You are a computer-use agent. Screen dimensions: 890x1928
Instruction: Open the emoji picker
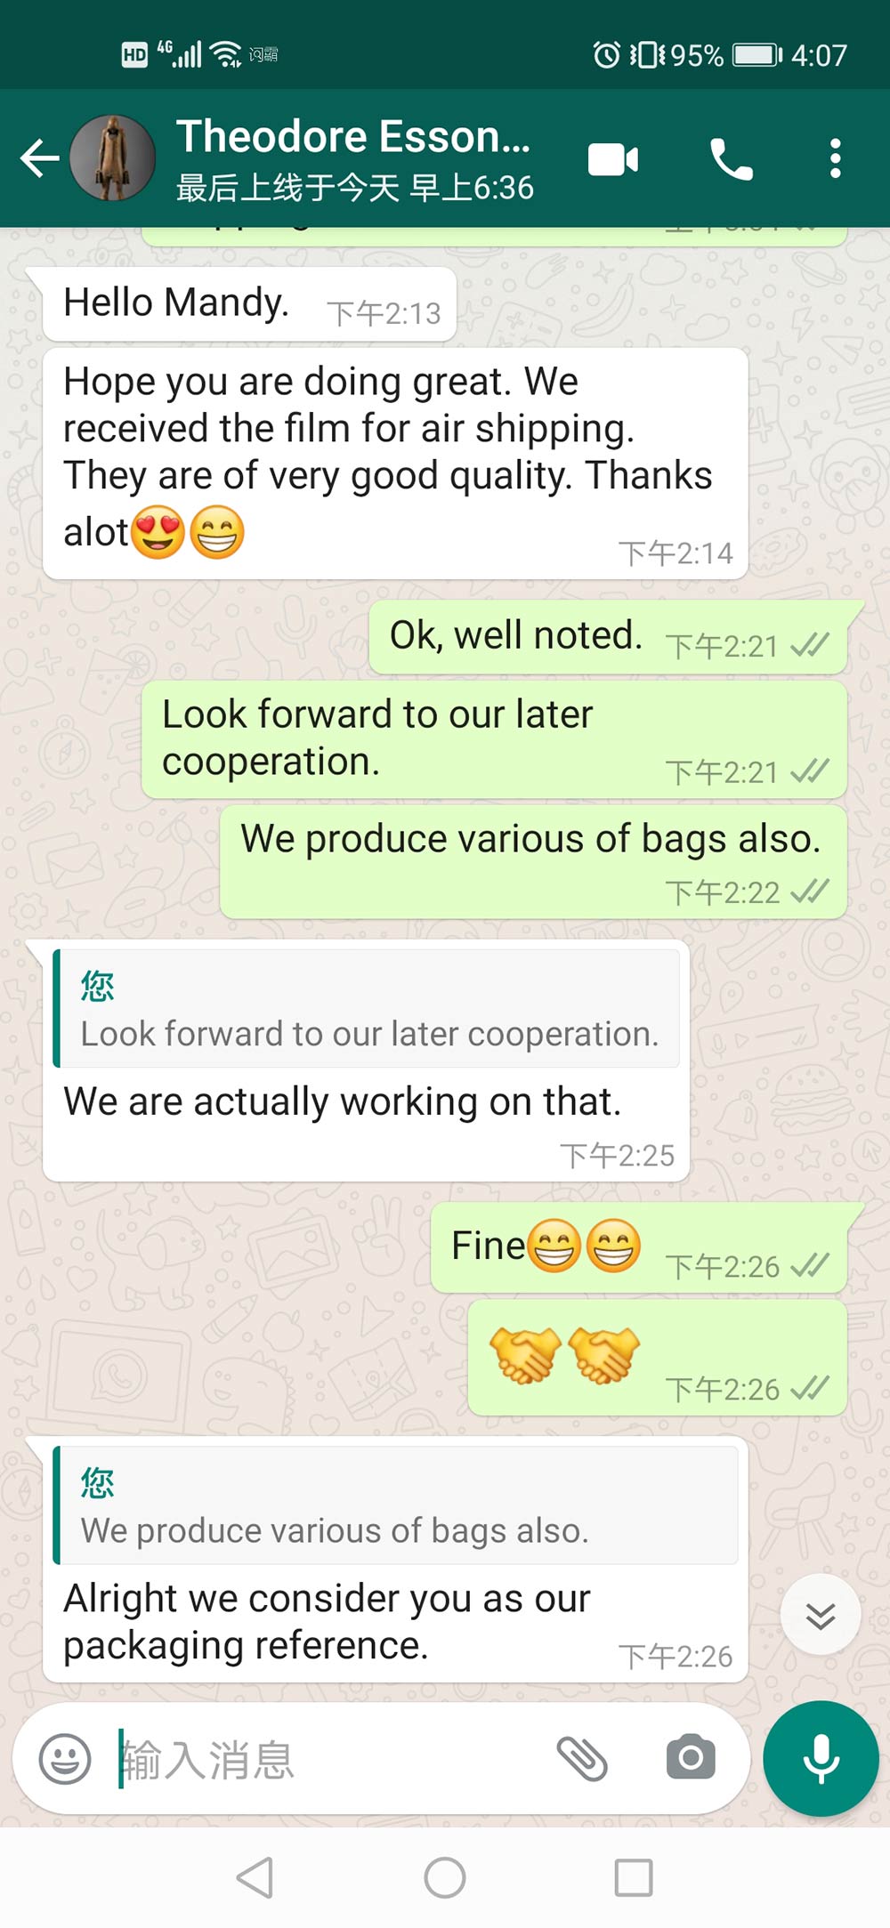pos(65,1758)
